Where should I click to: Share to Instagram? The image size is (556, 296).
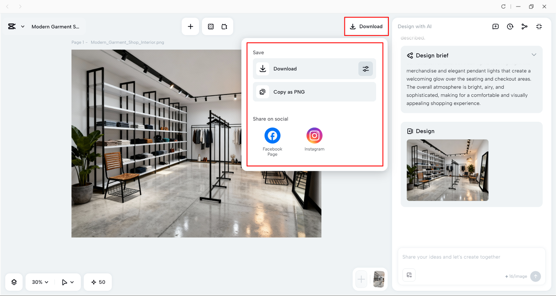click(314, 140)
